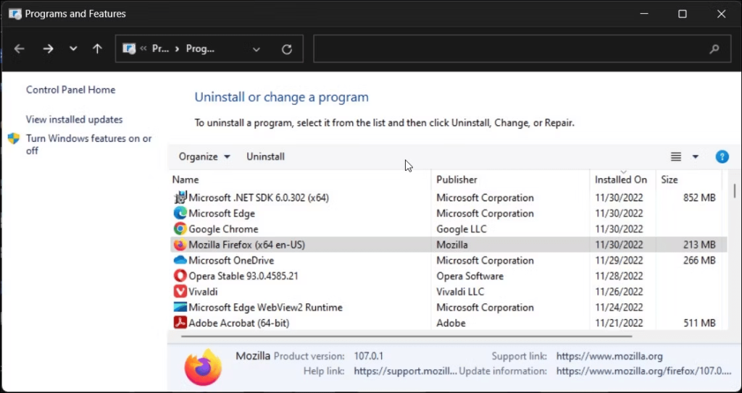742x393 pixels.
Task: Go back with the left arrow
Action: (x=19, y=48)
